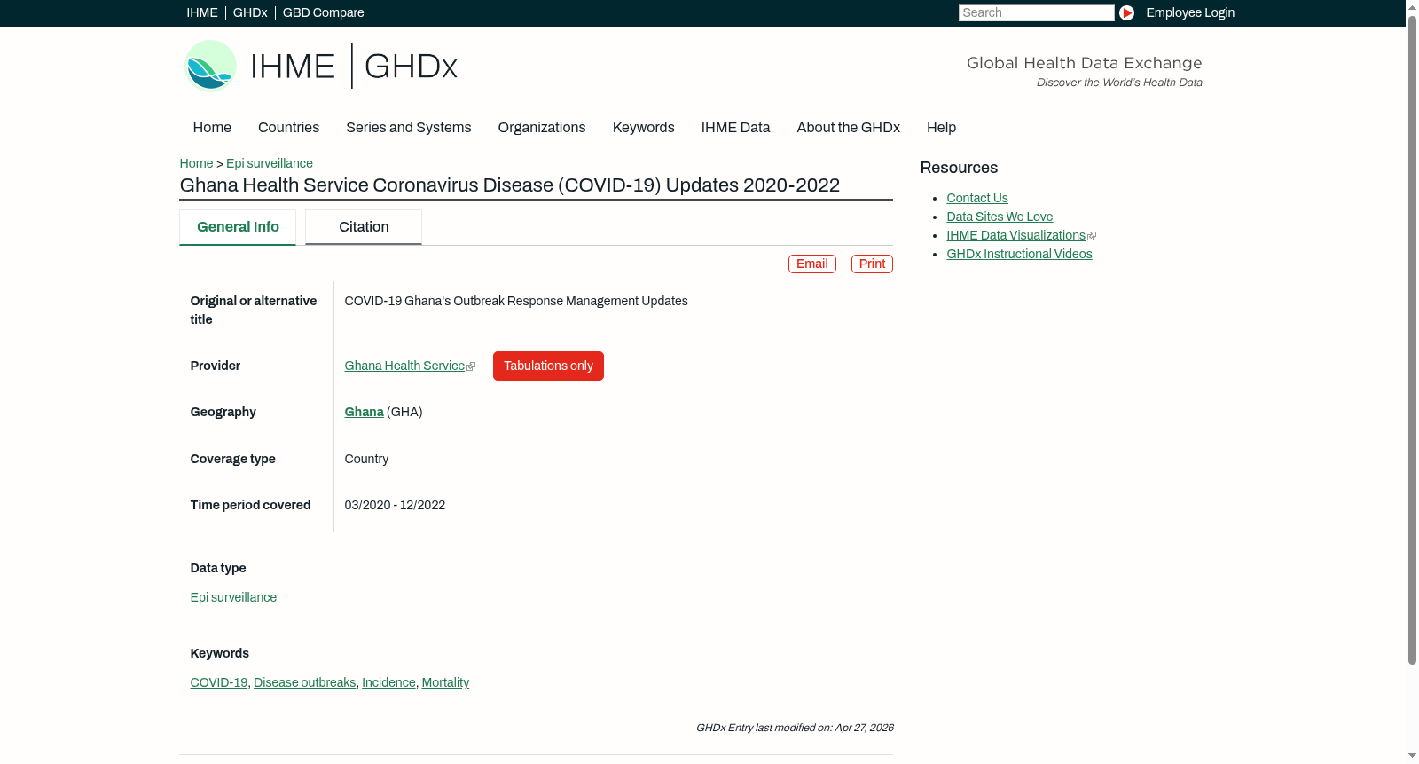This screenshot has height=764, width=1419.
Task: Click the Global Health Data Exchange tagline
Action: [1084, 63]
